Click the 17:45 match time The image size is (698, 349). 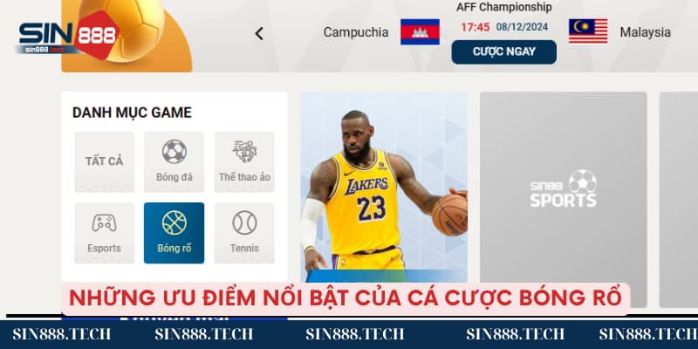475,27
